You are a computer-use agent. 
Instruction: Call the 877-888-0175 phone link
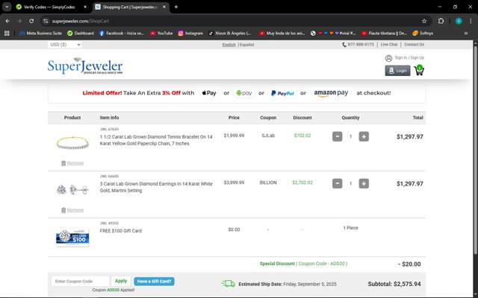pyautogui.click(x=358, y=45)
